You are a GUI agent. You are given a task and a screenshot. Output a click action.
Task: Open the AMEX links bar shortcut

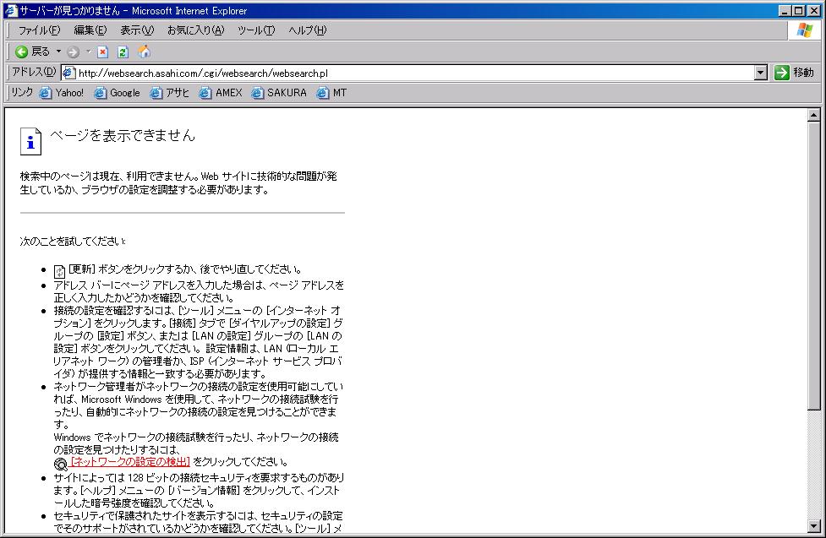[221, 93]
